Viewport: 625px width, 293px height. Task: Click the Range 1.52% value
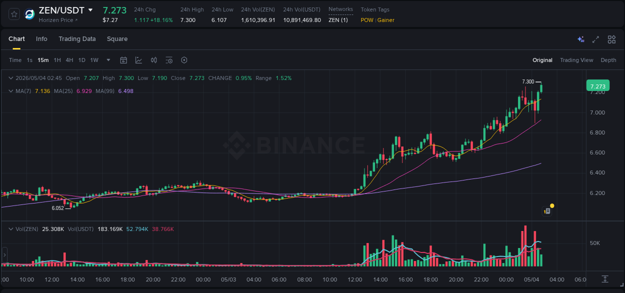pos(283,78)
